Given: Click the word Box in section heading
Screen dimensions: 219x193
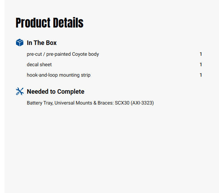Looking at the screenshot, I should coord(51,43).
